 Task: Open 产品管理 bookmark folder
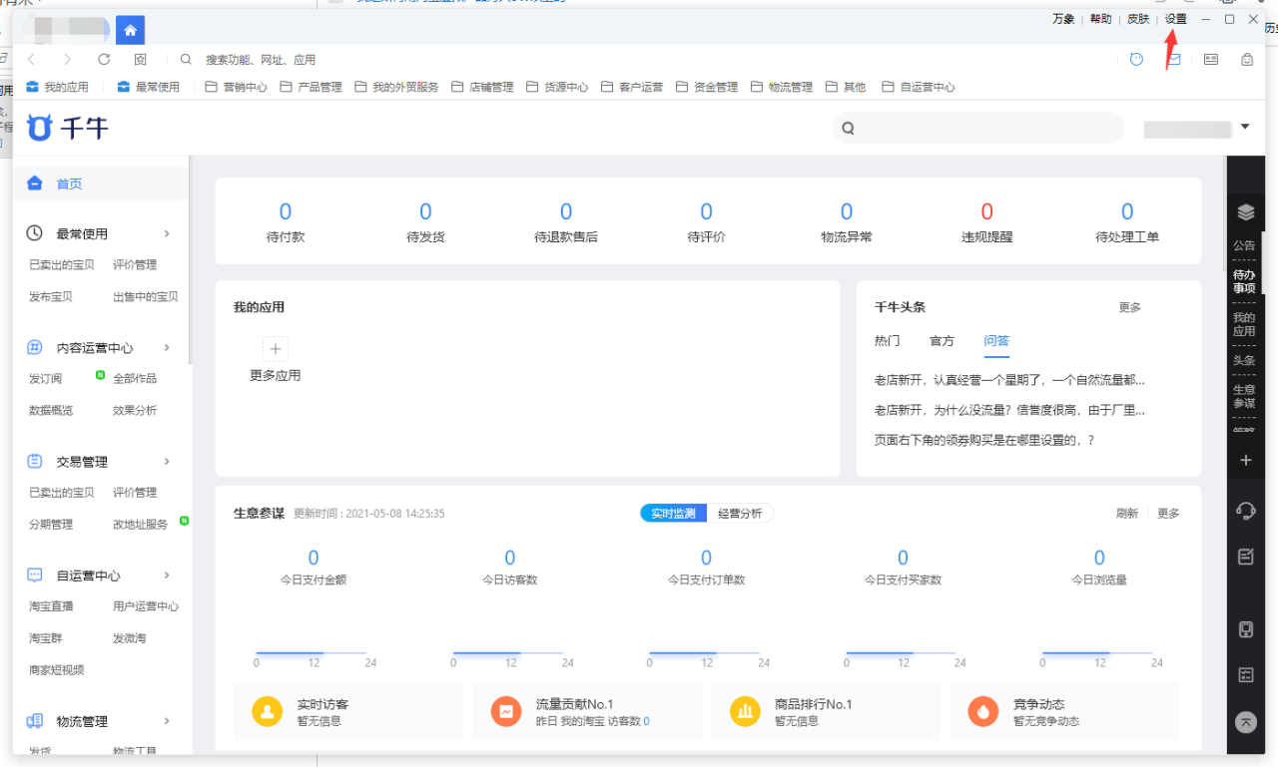pos(311,87)
